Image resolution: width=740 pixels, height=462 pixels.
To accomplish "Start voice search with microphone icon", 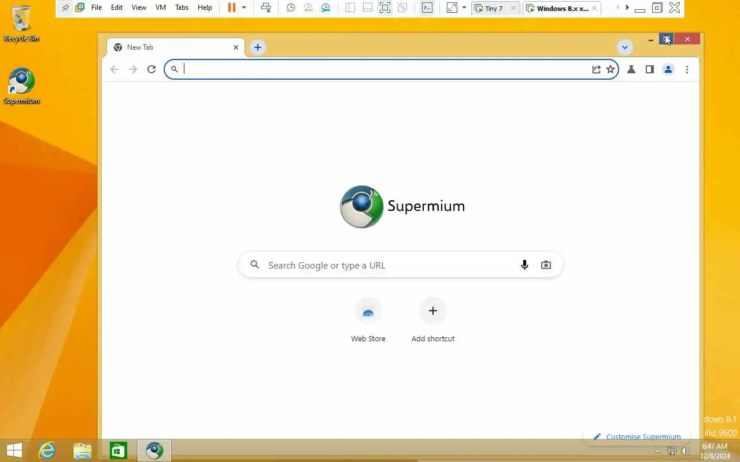I will point(524,265).
